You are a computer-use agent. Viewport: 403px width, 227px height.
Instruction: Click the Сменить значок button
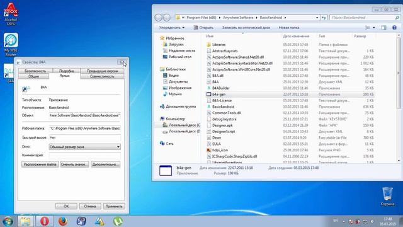(x=74, y=164)
